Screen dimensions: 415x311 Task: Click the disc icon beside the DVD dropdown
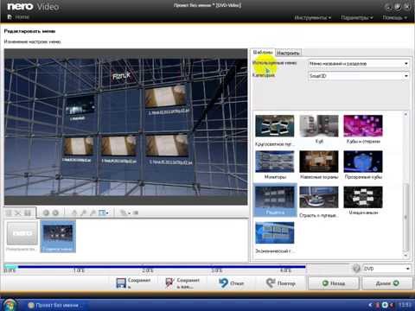point(356,269)
